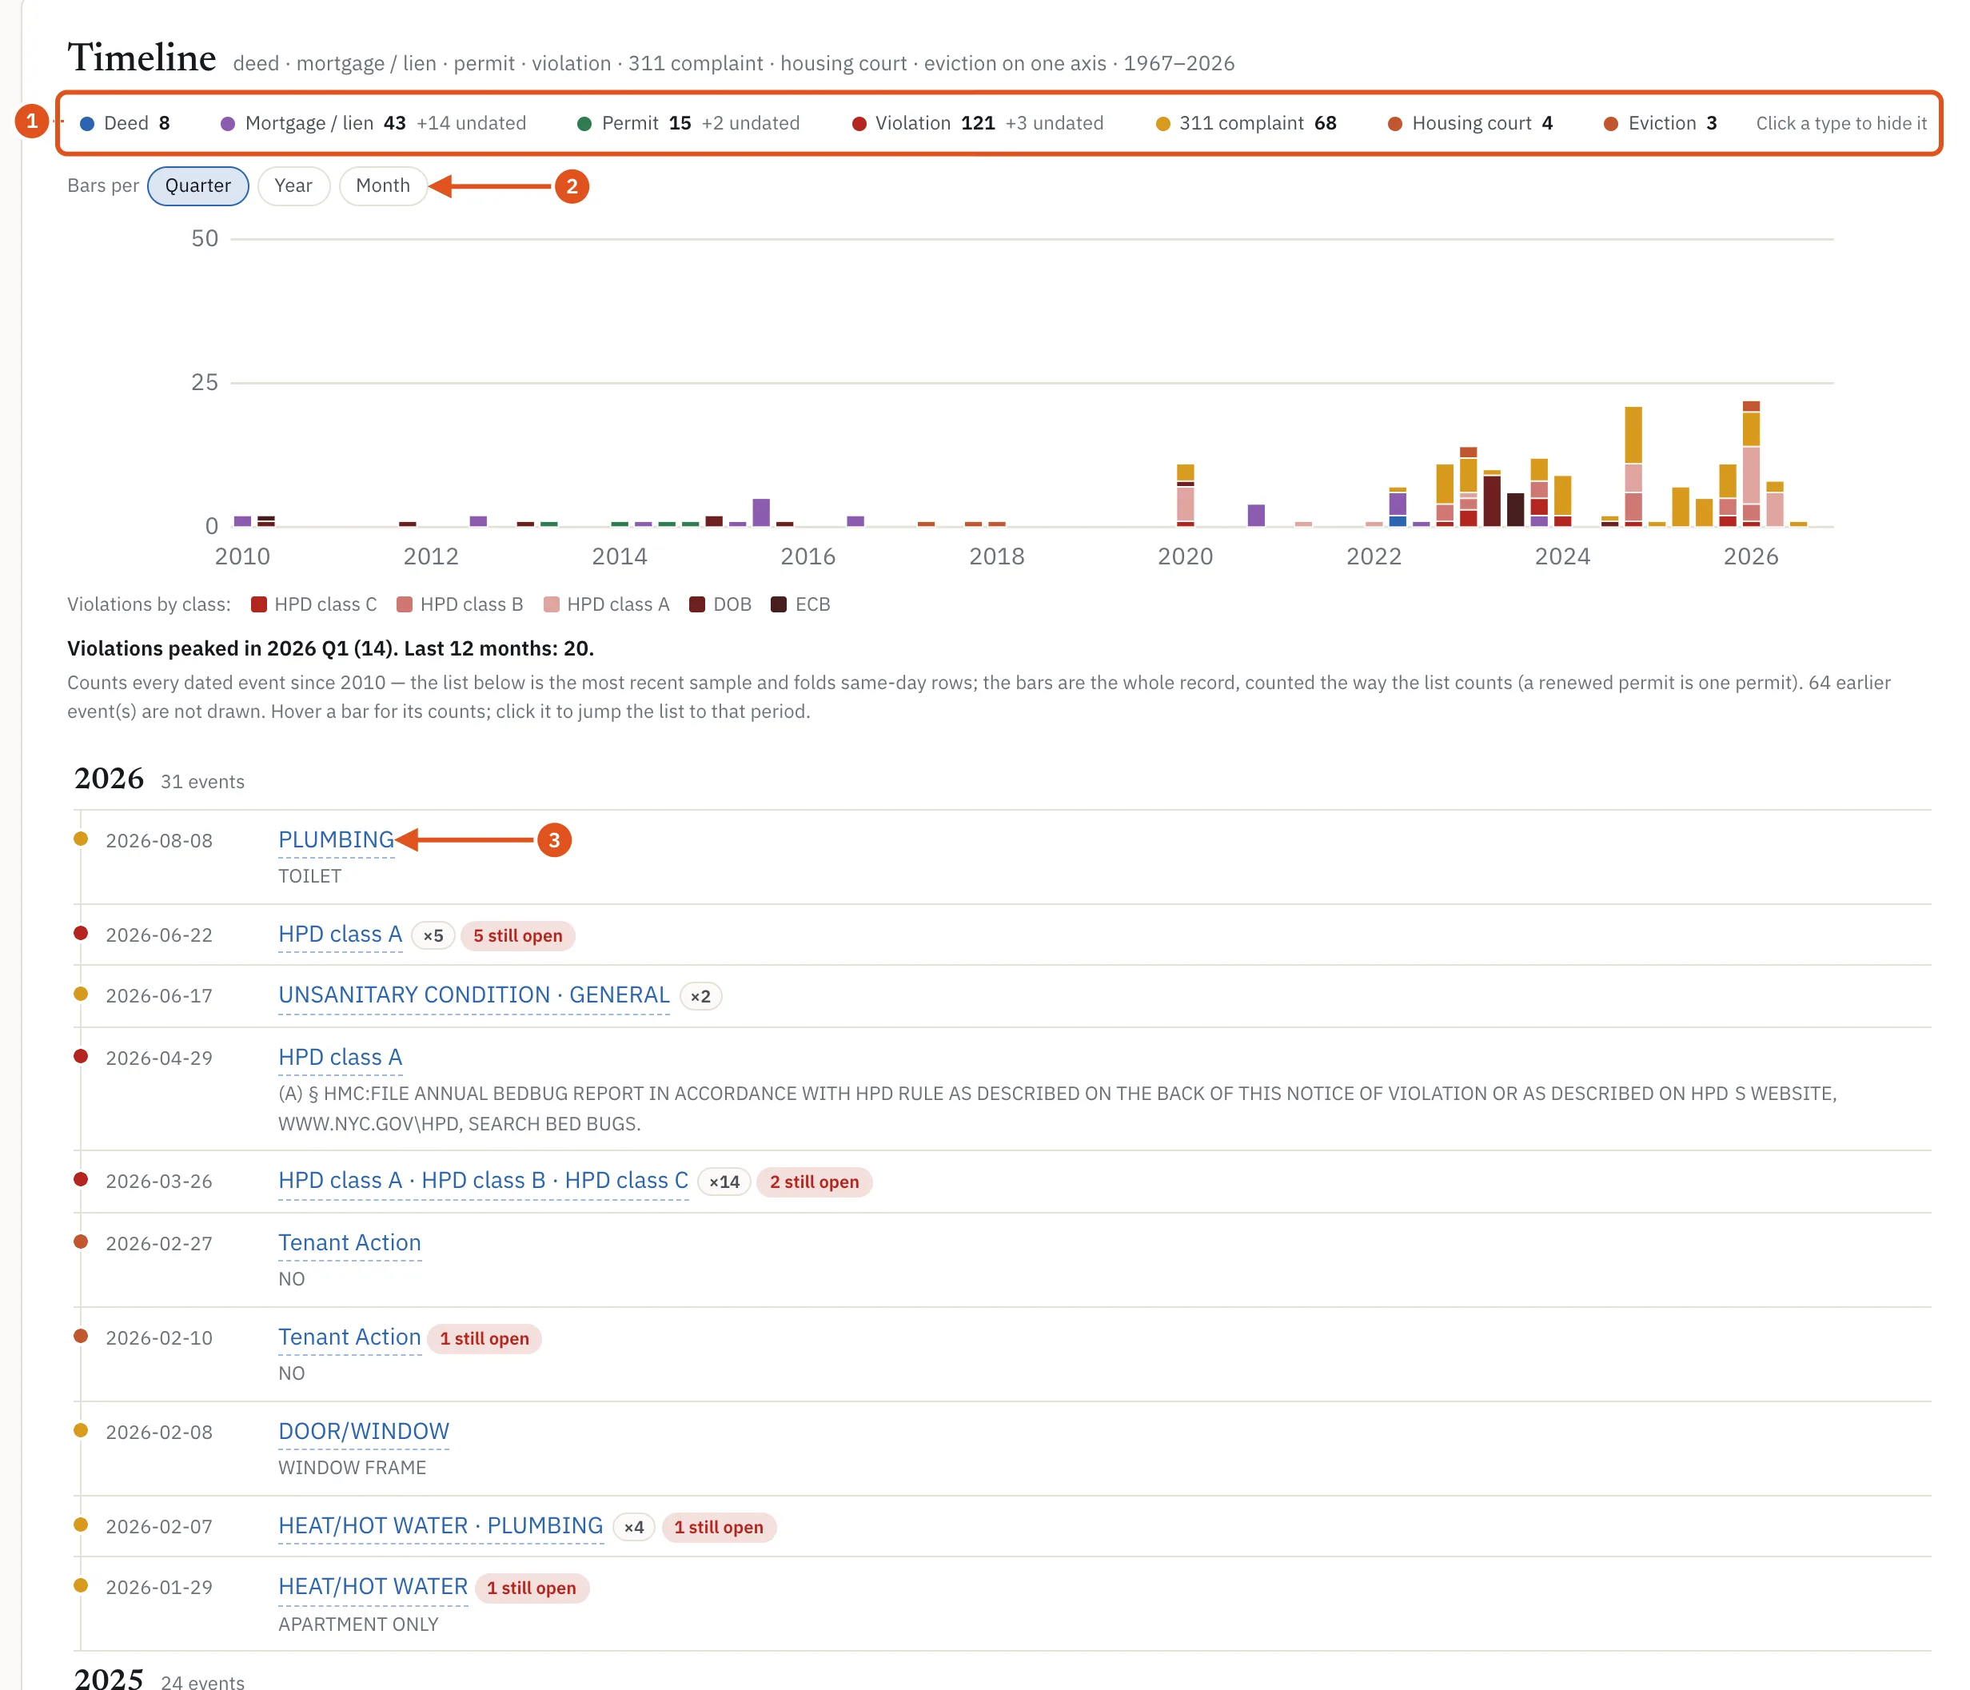Click HPD class C legend swatch
1970x1690 pixels.
pos(258,604)
